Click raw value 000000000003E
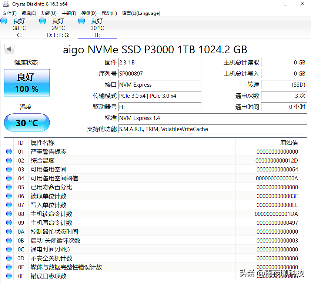This screenshot has width=311, height=284. pos(277,196)
